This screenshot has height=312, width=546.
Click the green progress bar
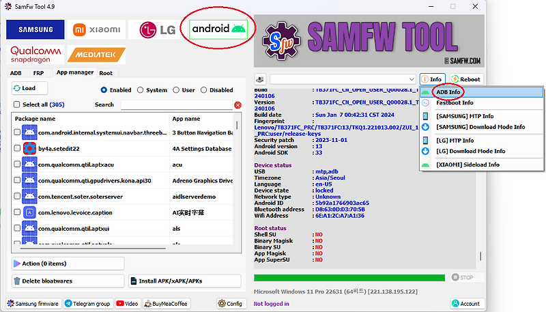coord(349,278)
